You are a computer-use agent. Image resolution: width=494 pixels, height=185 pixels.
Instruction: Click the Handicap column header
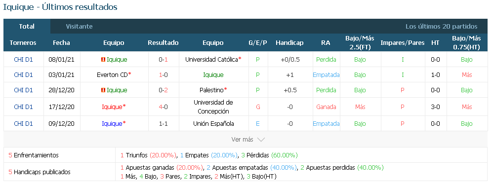[x=289, y=43]
